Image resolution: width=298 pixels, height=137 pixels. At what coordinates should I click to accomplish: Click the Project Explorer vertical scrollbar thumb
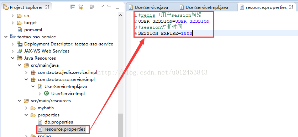tap(120, 125)
